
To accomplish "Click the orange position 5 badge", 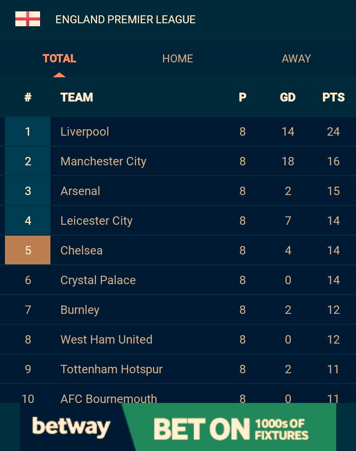I will pos(28,251).
